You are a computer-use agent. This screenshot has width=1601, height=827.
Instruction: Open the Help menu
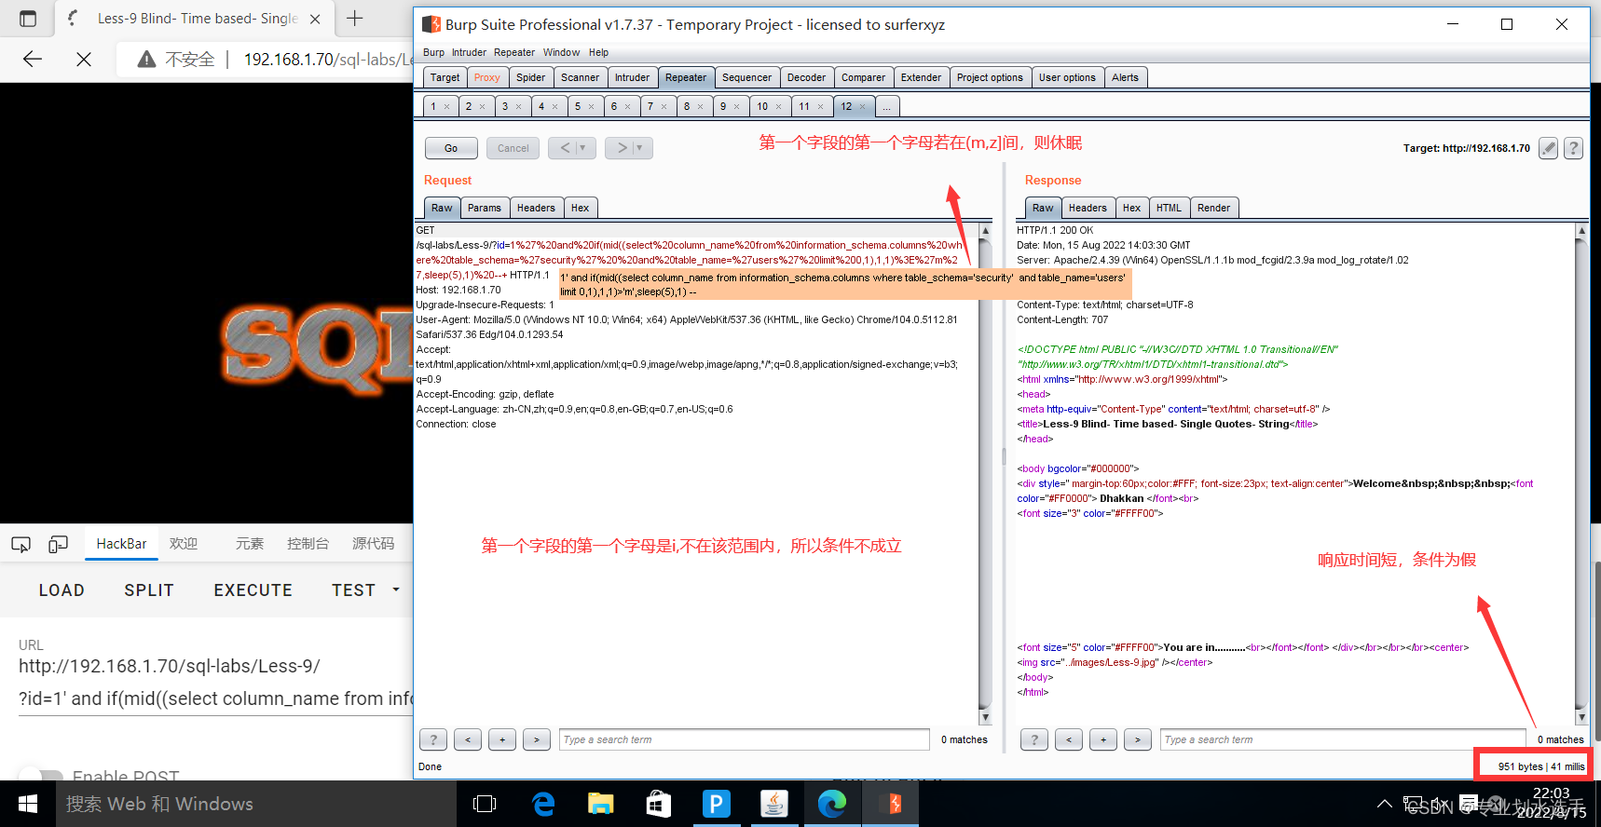point(598,52)
